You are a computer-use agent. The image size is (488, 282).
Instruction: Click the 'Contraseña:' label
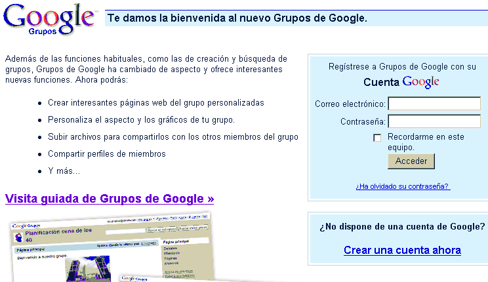coord(363,122)
